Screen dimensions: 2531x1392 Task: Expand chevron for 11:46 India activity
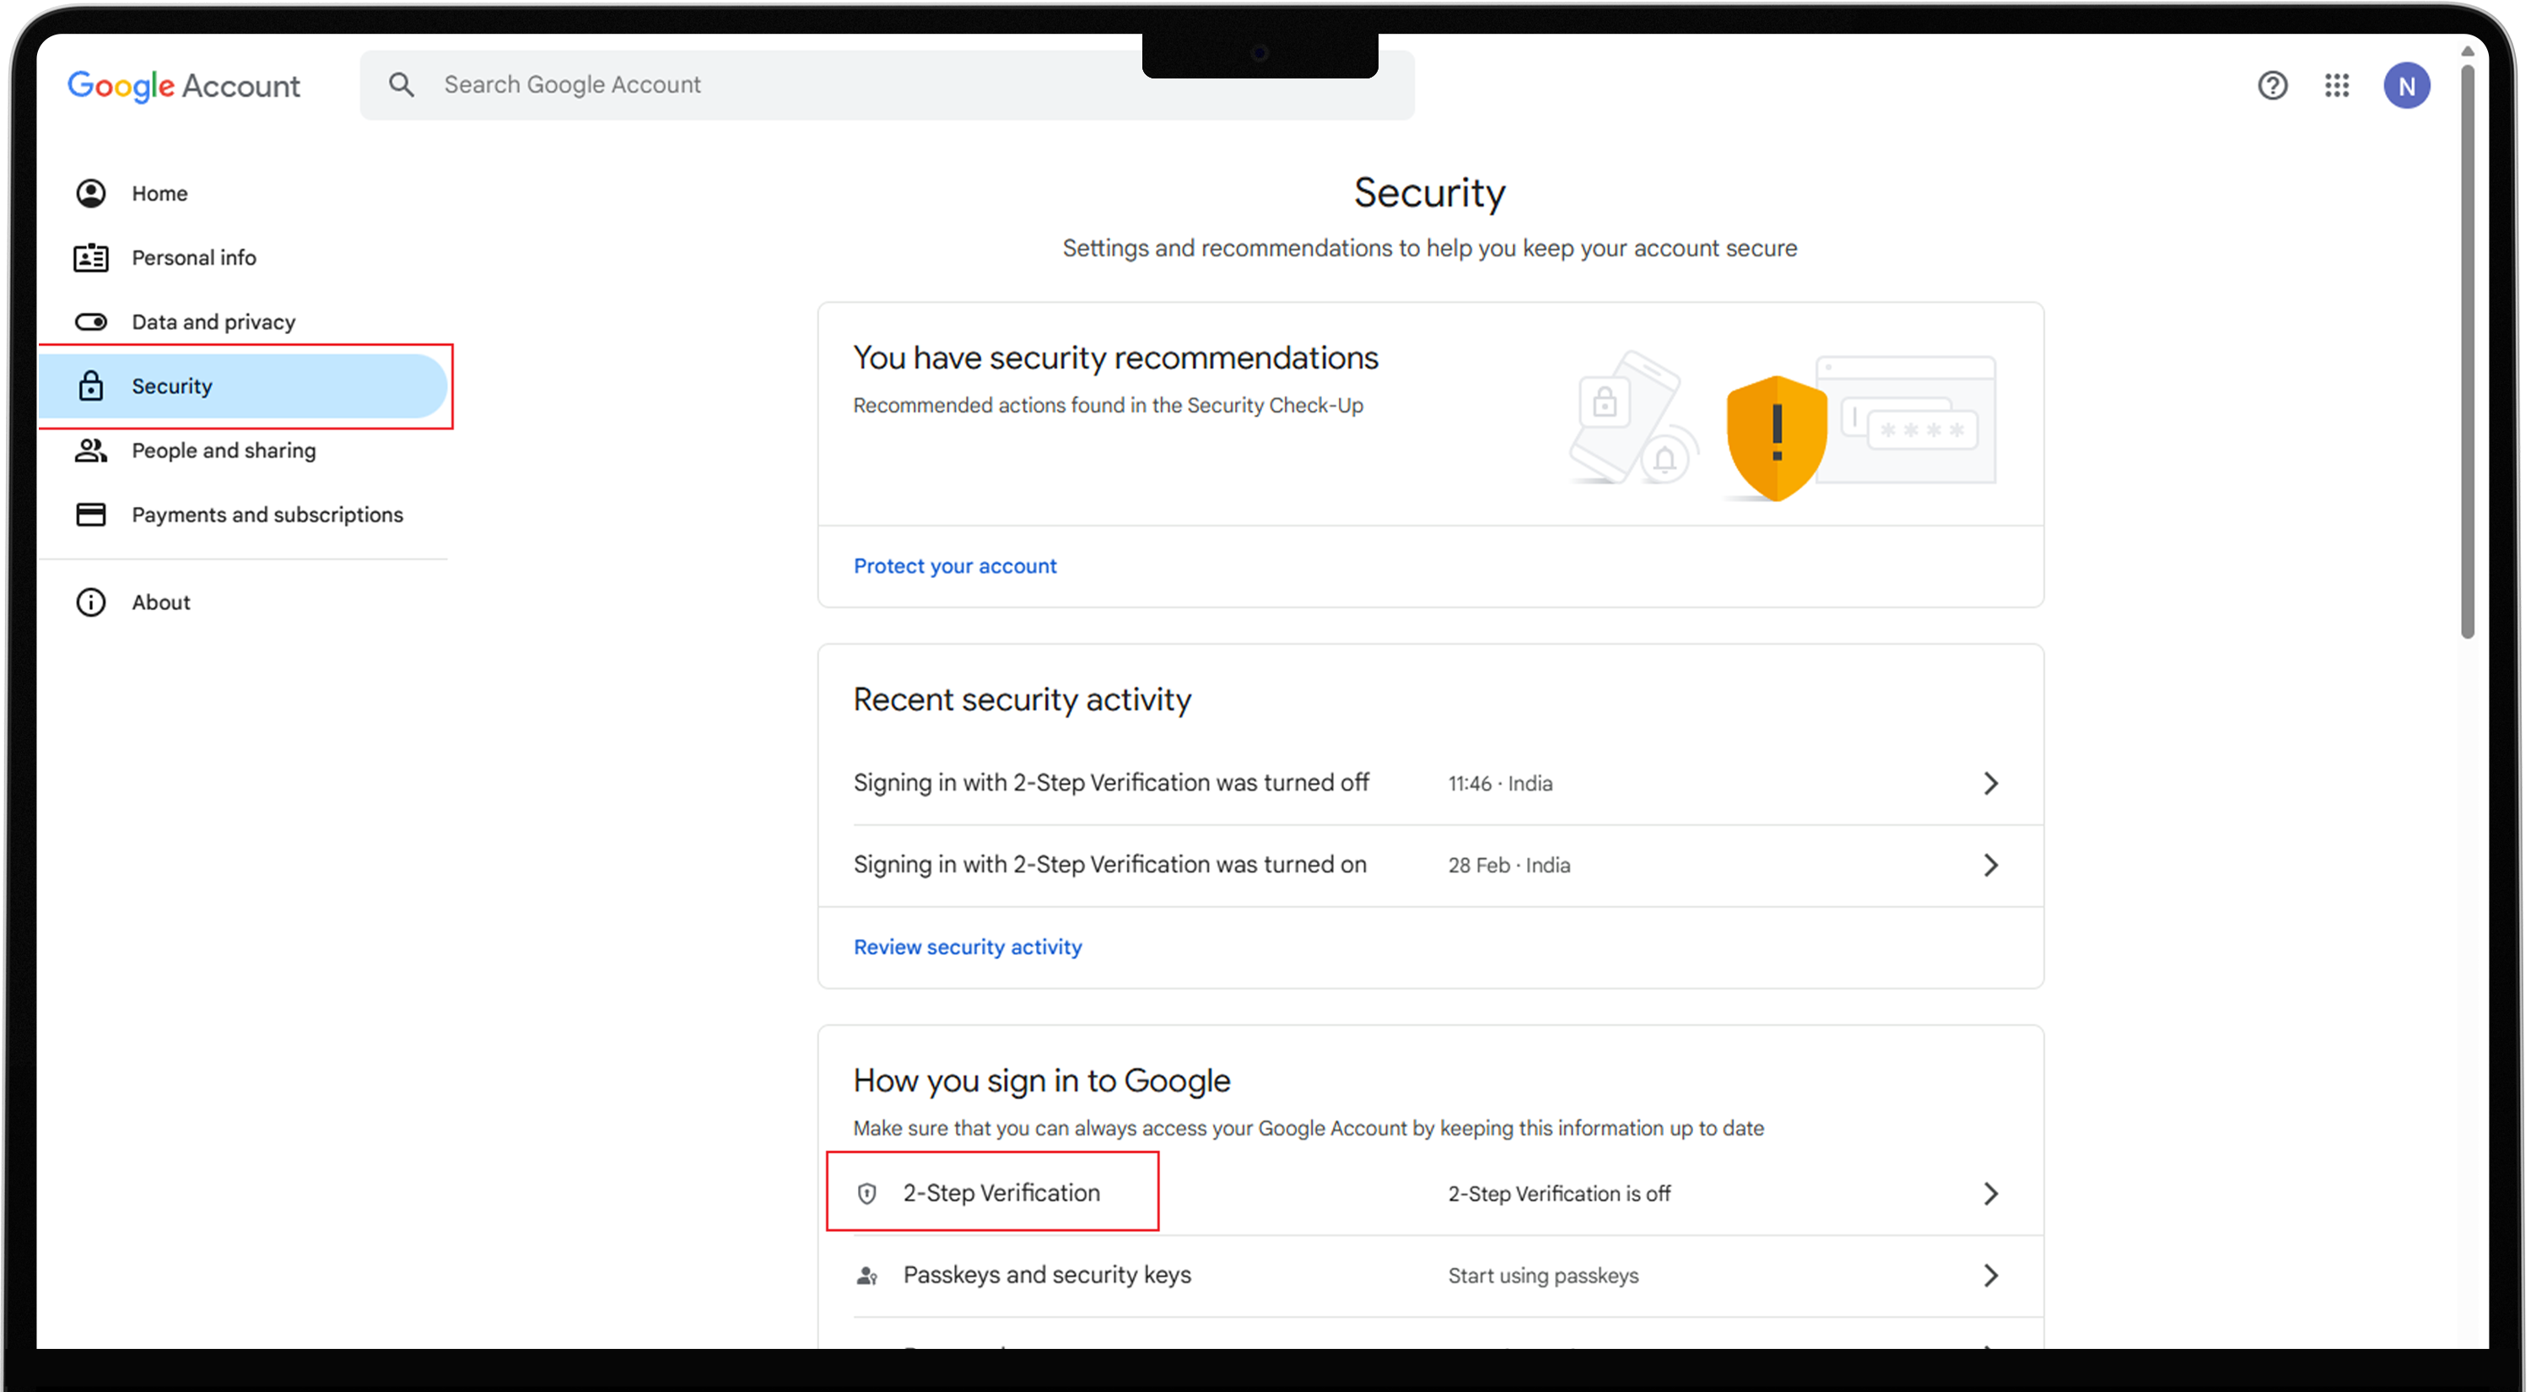1990,783
